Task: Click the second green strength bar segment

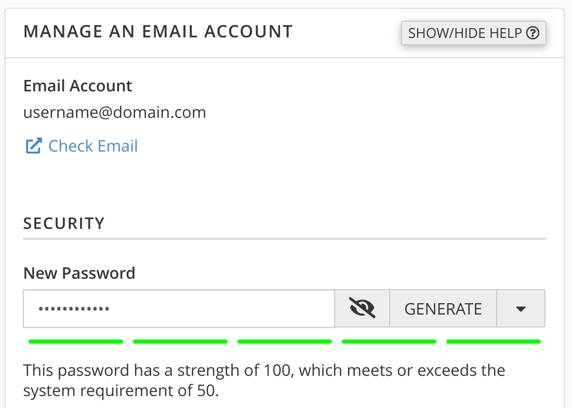Action: click(180, 342)
